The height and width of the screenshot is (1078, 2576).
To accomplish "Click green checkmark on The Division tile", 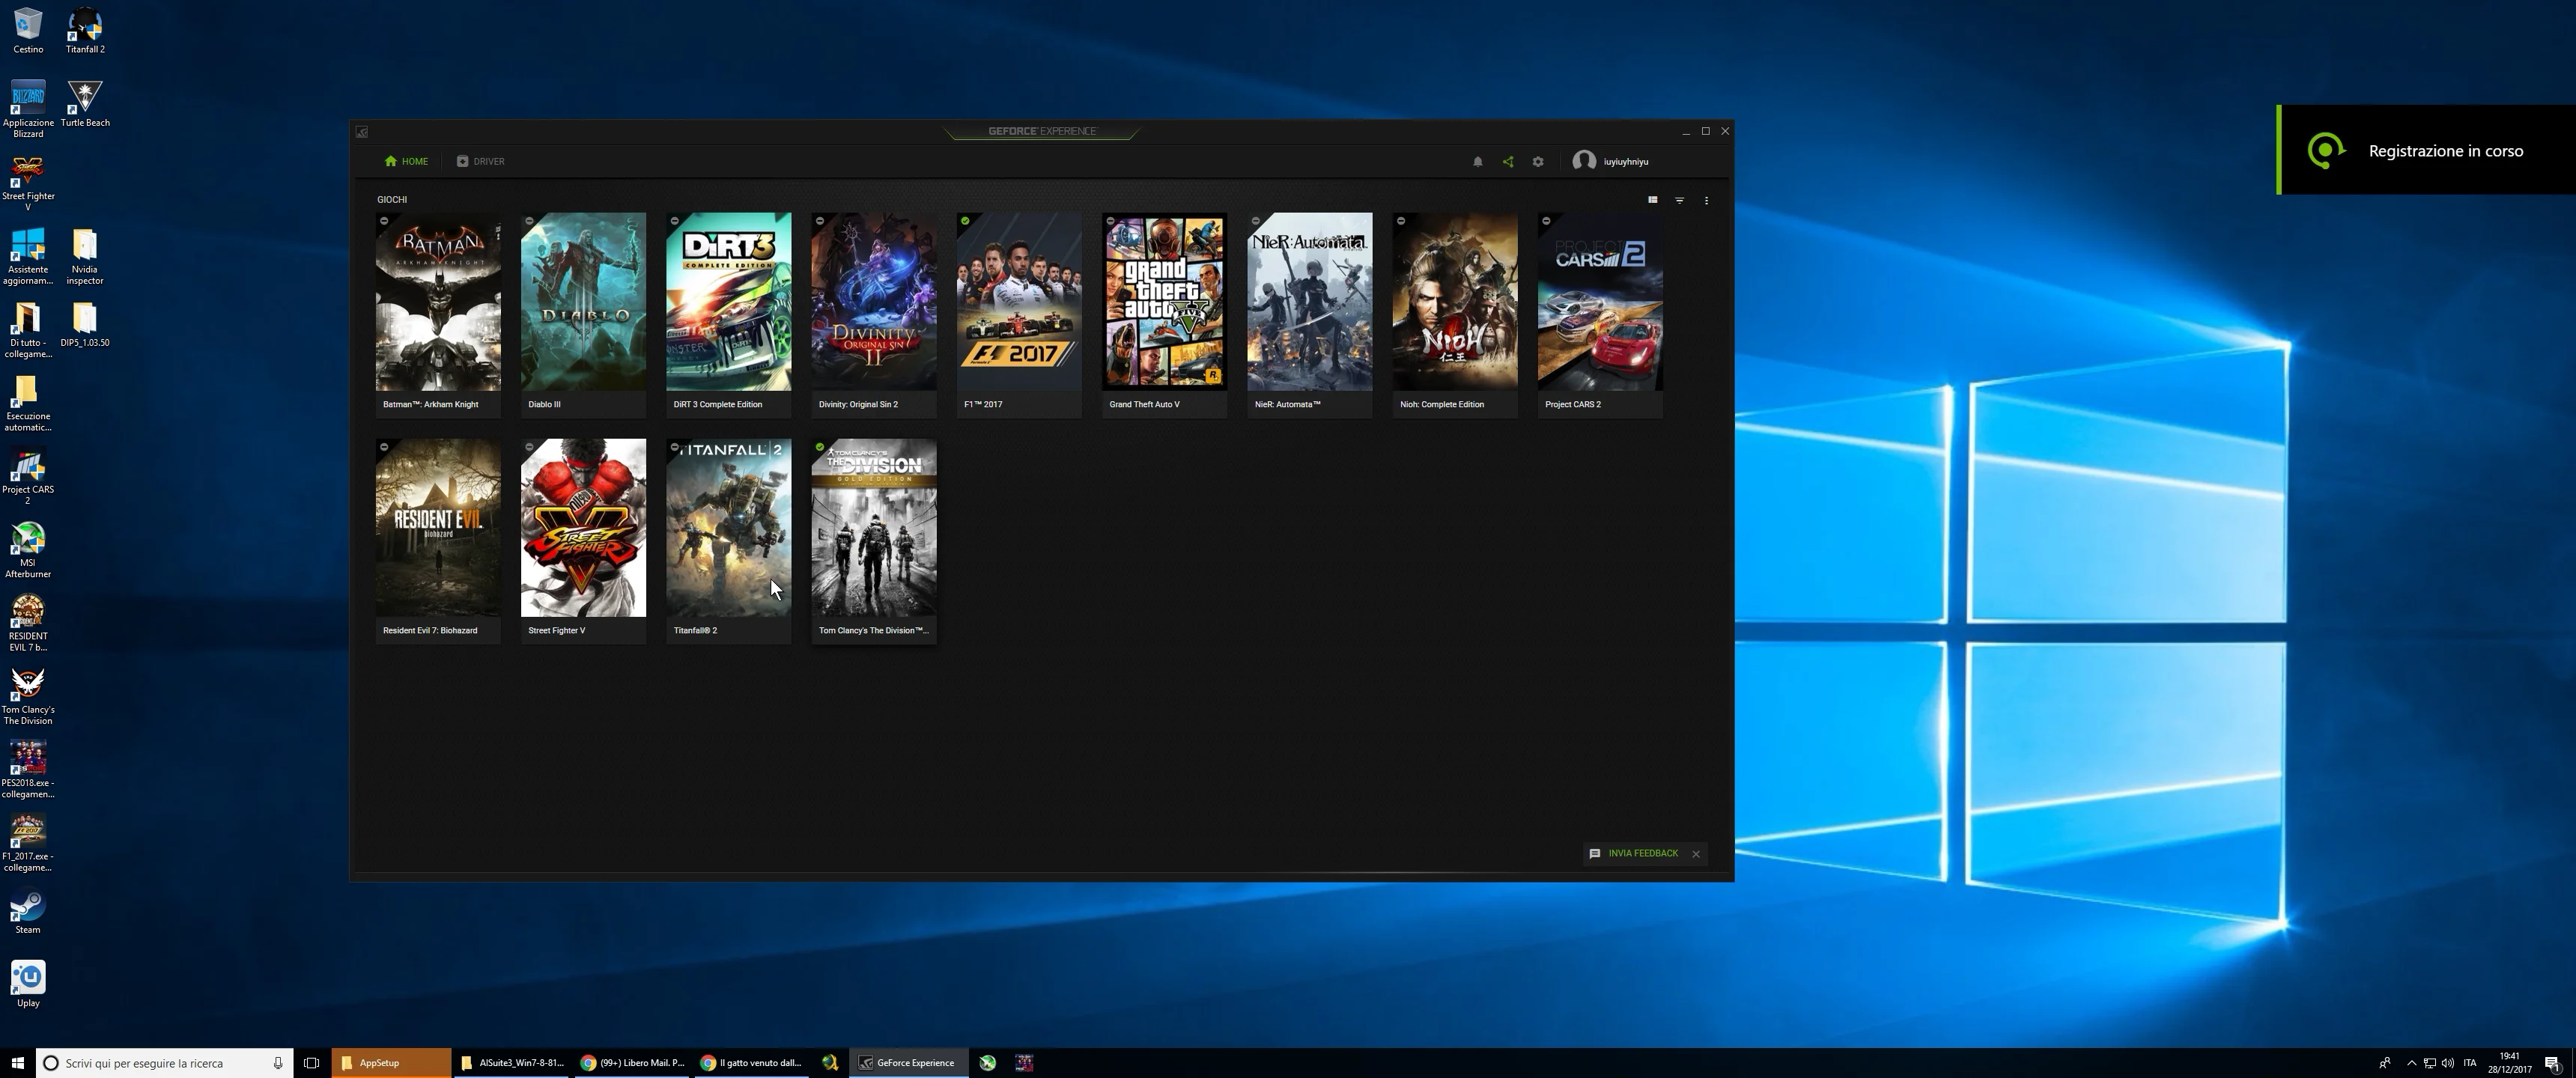I will point(820,447).
